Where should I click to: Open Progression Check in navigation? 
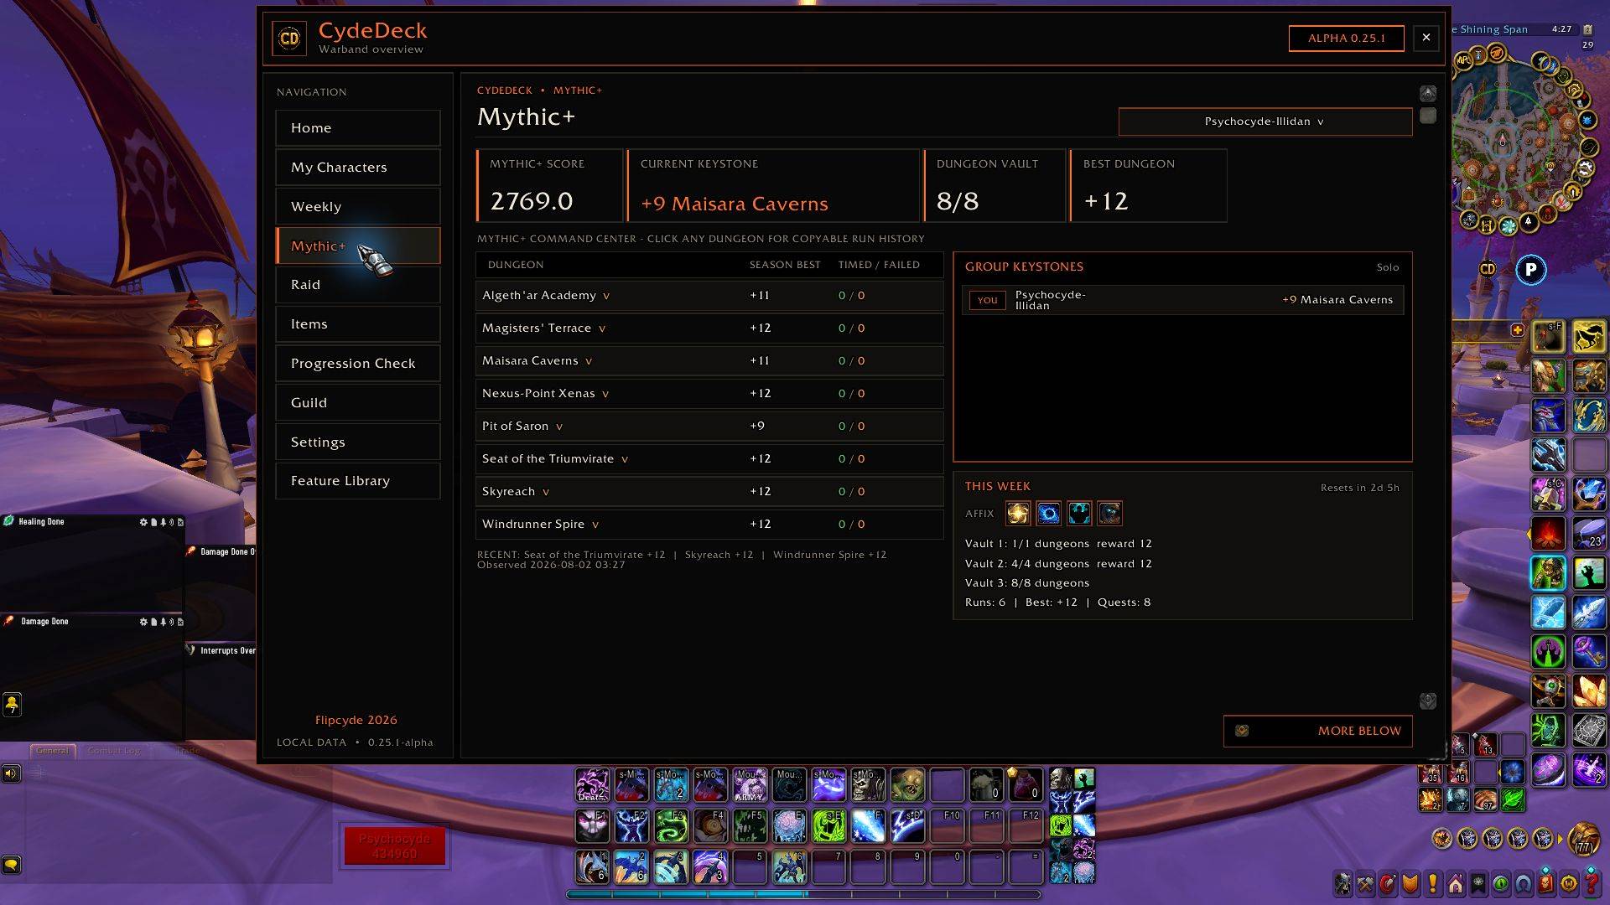357,364
